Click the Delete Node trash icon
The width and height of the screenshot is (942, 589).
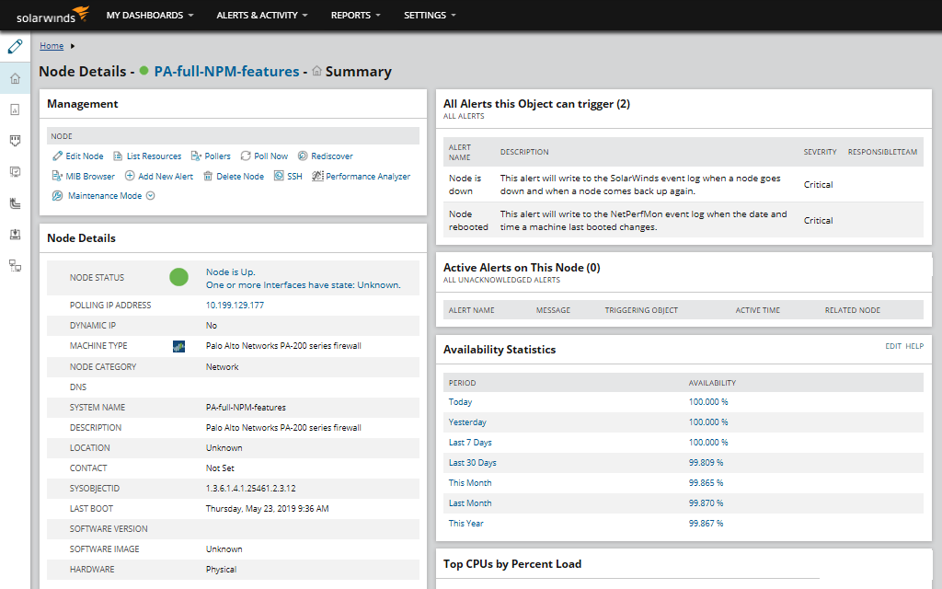pos(208,175)
